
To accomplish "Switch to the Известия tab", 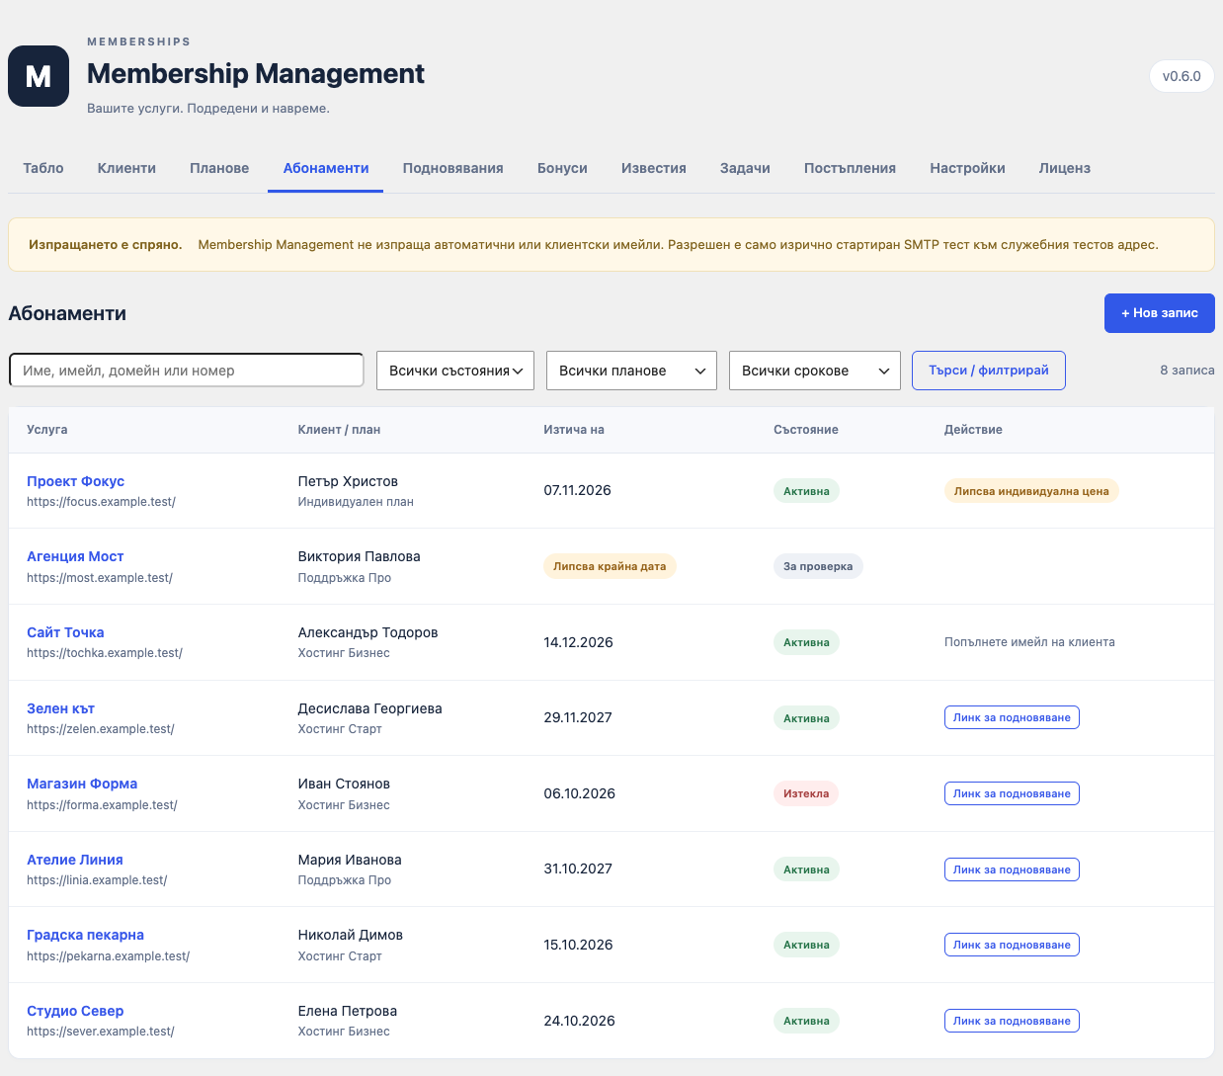I will (x=653, y=168).
